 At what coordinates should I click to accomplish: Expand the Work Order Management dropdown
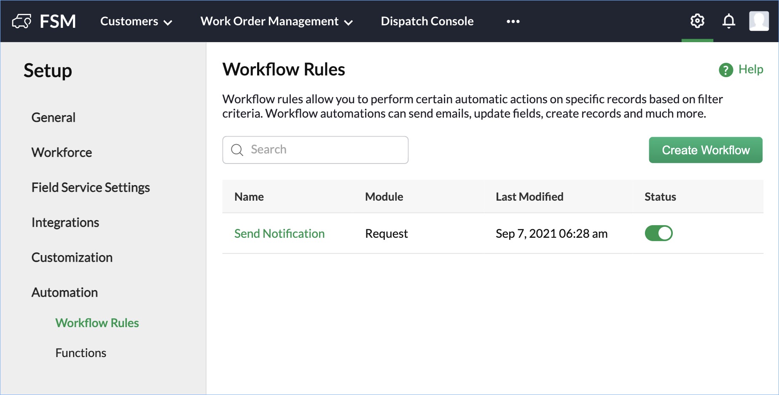tap(277, 21)
